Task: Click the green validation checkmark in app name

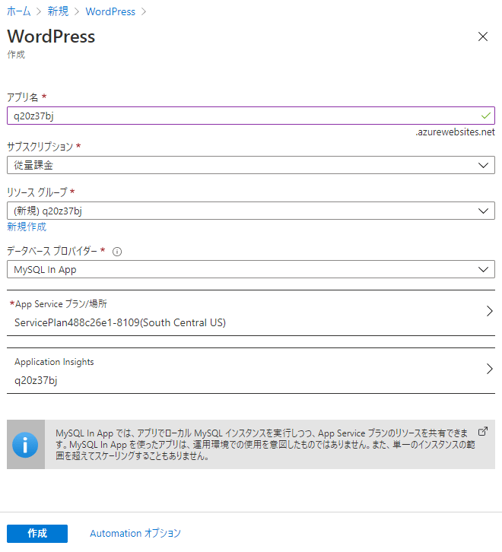Action: (486, 116)
